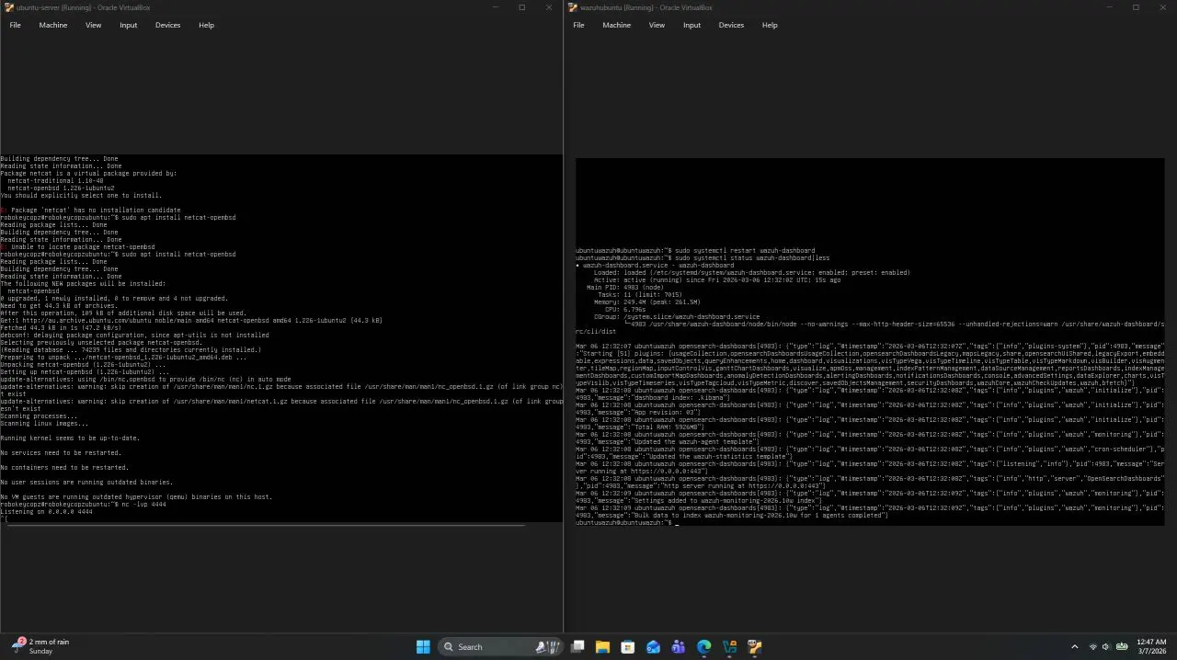Open Machine menu in ubuntu-server window

pyautogui.click(x=53, y=25)
